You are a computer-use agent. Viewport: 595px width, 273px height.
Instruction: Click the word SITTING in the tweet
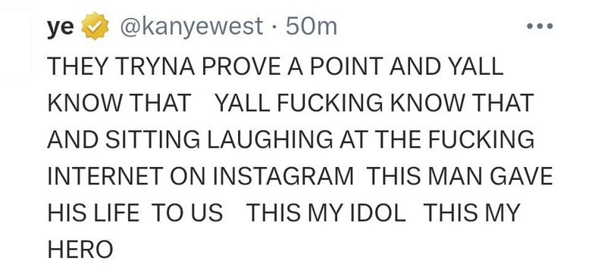pos(152,140)
